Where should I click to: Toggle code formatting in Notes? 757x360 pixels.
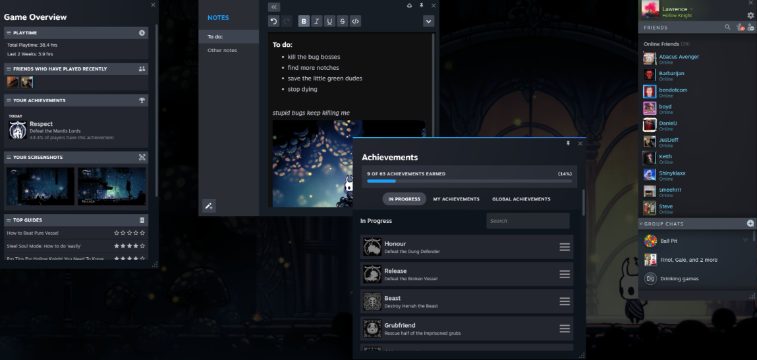pos(355,21)
